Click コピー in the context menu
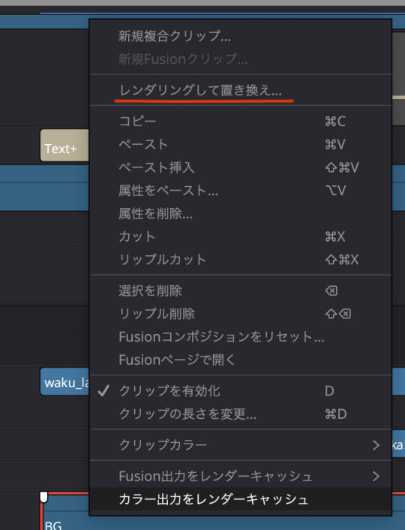The image size is (405, 530). click(240, 122)
